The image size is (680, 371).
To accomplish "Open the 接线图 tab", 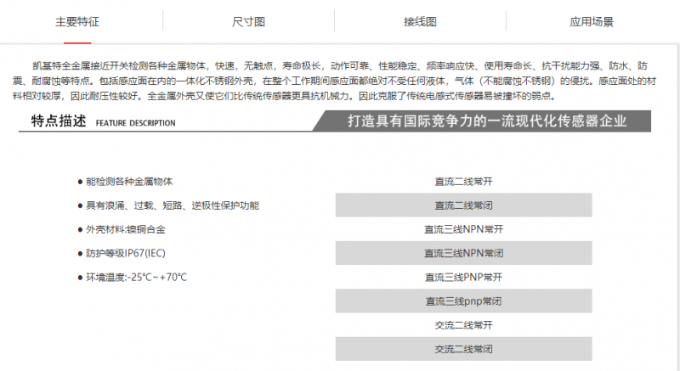I will 419,21.
